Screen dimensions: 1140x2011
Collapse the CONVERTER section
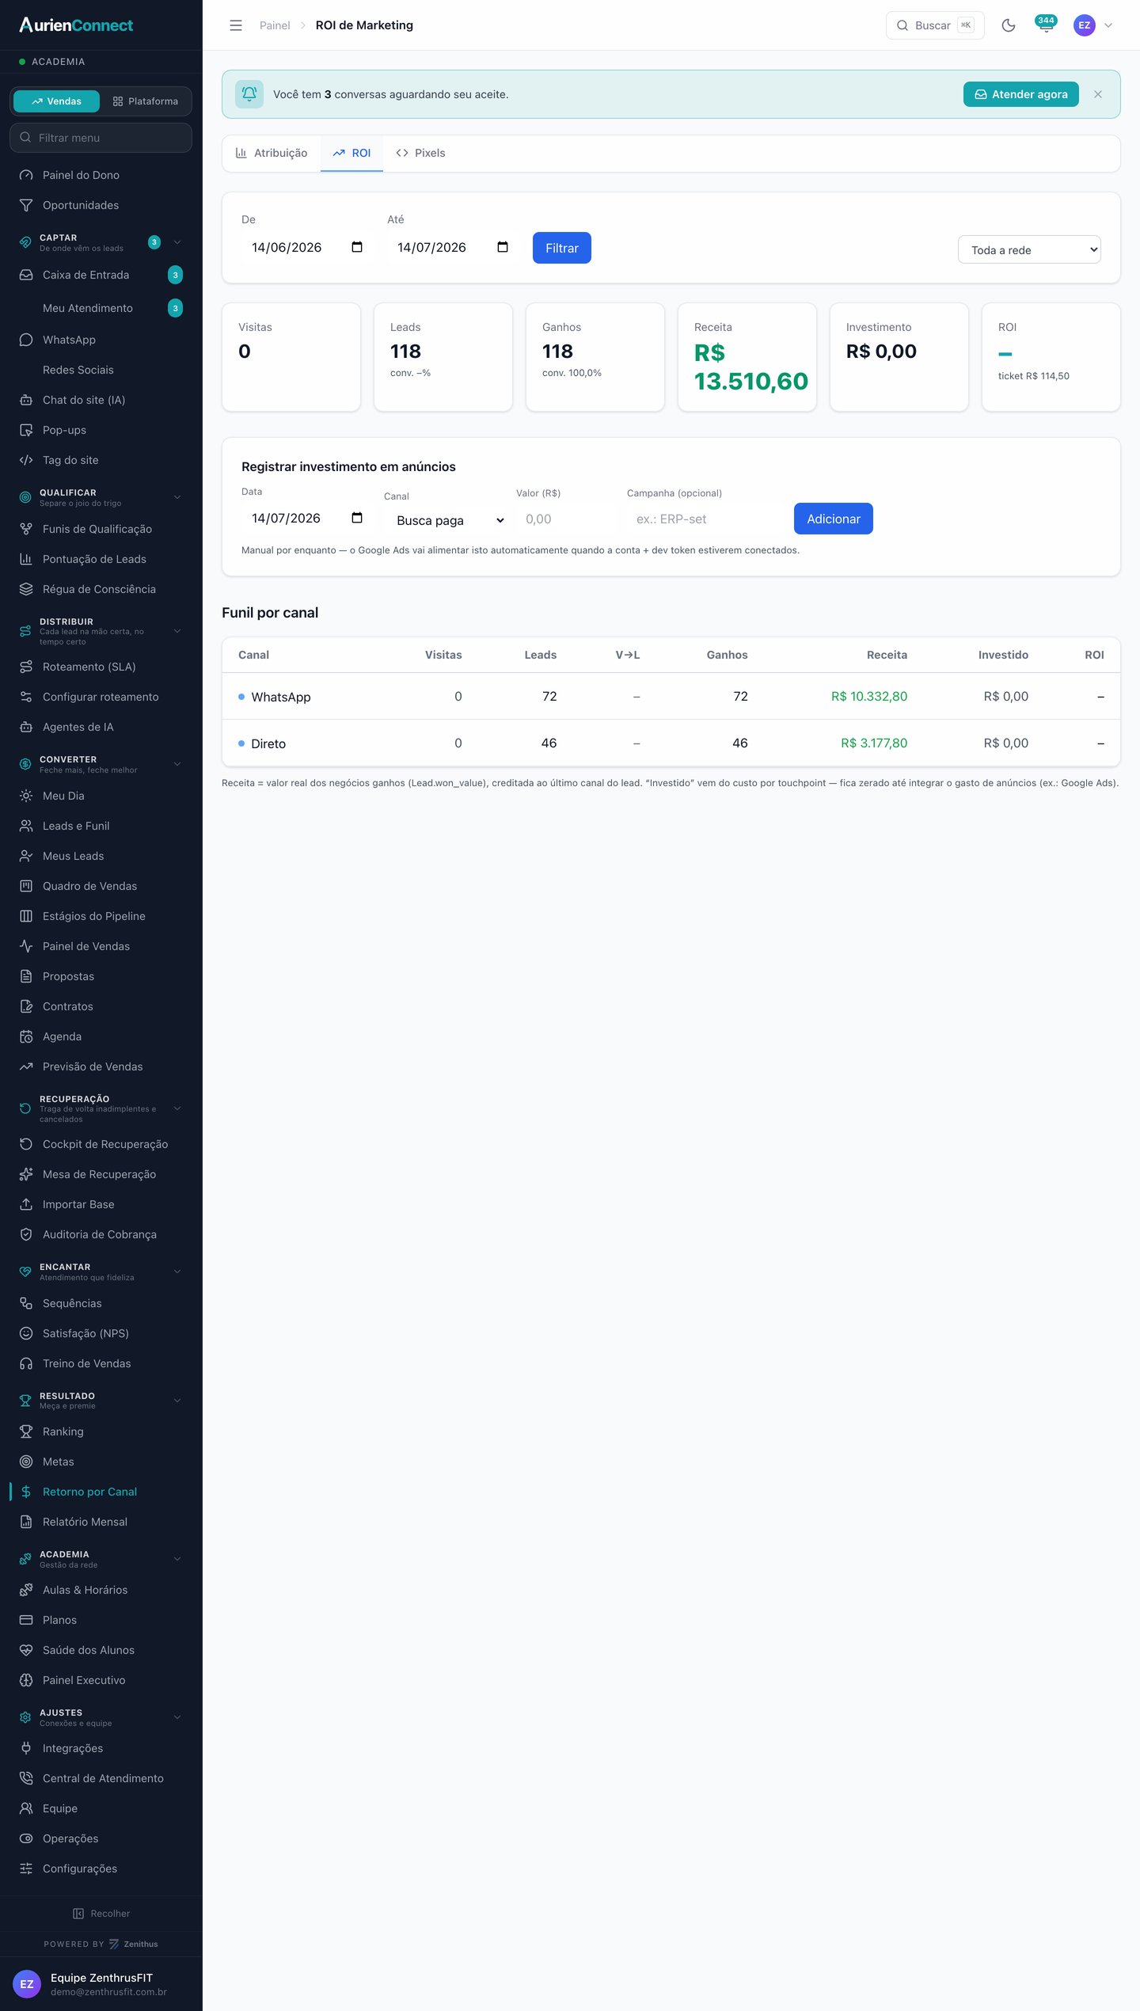(x=177, y=764)
